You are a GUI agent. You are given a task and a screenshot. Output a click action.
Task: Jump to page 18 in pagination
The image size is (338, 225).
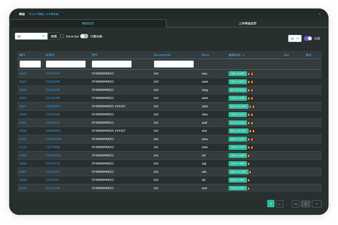(296, 204)
